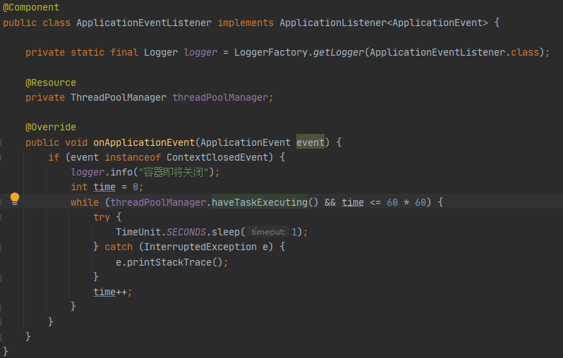Click the SECONDS constant

[x=186, y=232]
